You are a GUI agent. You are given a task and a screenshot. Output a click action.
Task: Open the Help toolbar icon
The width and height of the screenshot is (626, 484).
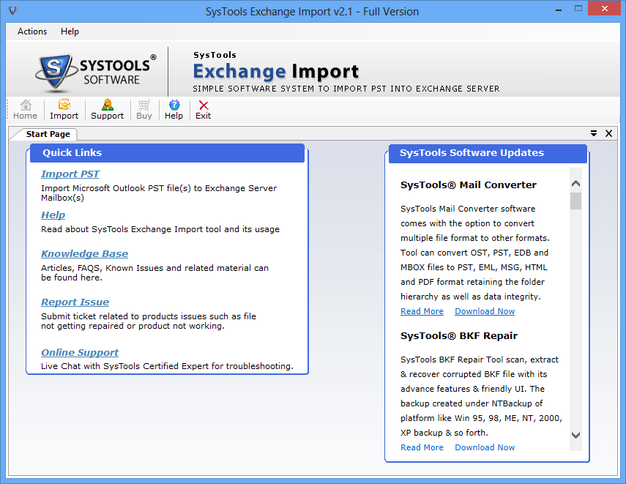174,110
